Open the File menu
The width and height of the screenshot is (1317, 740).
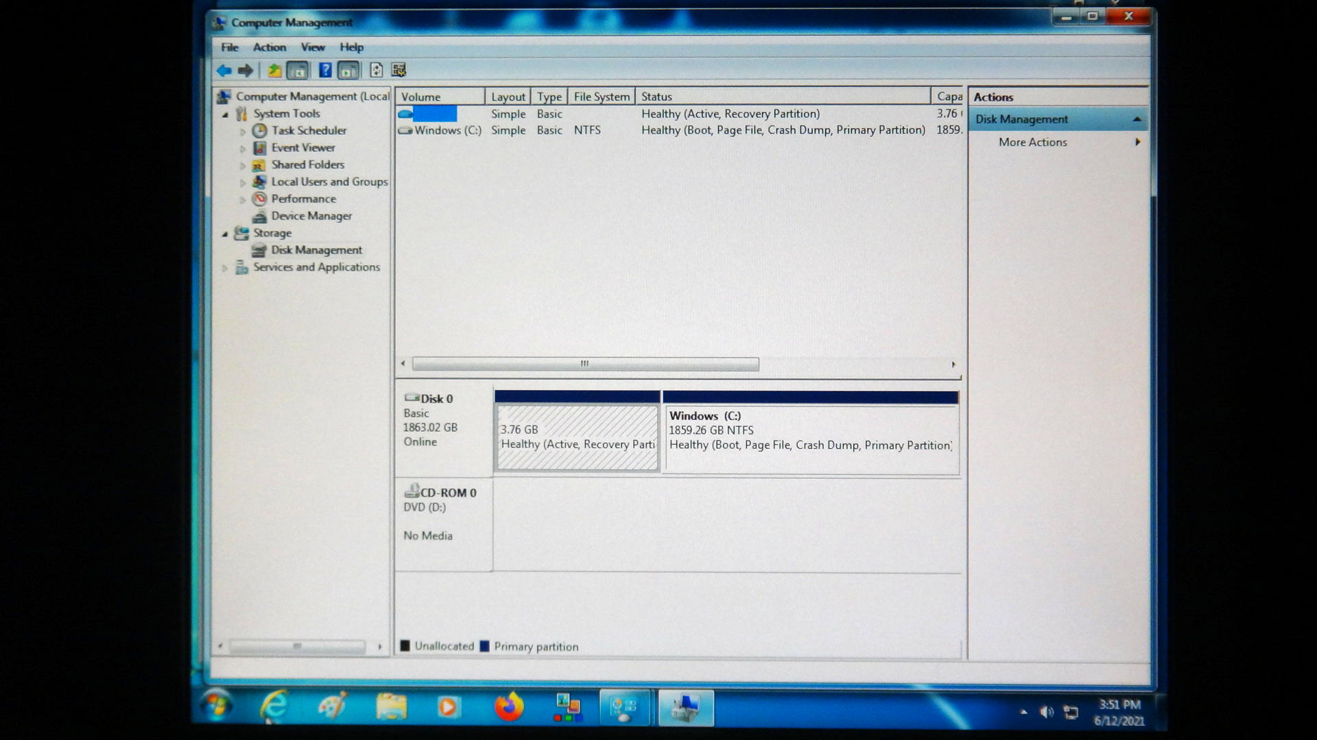coord(230,47)
